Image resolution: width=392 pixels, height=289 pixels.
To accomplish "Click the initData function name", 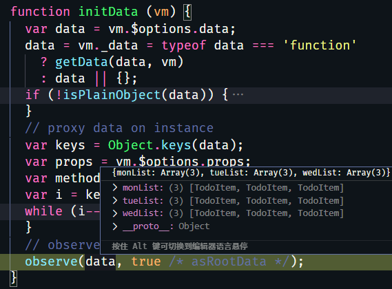I will [108, 12].
